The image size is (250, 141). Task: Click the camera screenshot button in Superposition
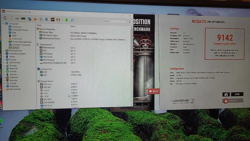pos(226,94)
